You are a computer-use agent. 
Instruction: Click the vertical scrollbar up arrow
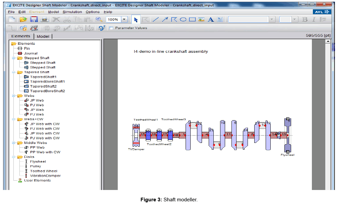click(x=328, y=41)
